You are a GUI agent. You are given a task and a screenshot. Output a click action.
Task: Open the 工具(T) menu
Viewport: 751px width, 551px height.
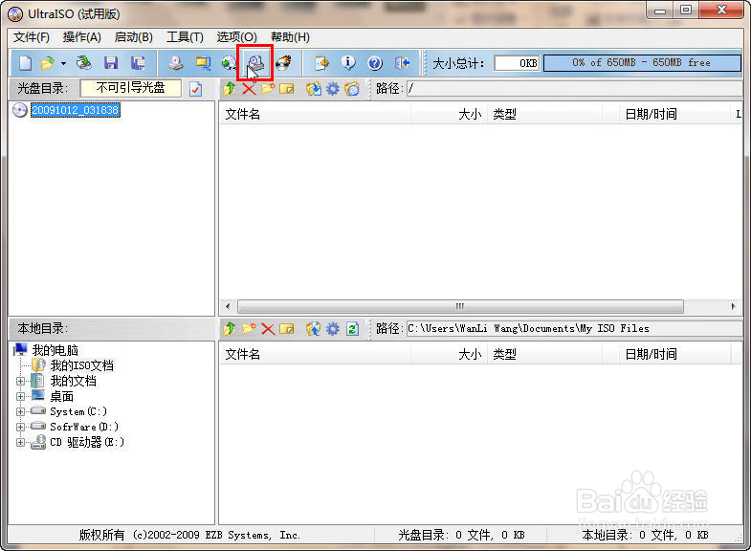[185, 37]
